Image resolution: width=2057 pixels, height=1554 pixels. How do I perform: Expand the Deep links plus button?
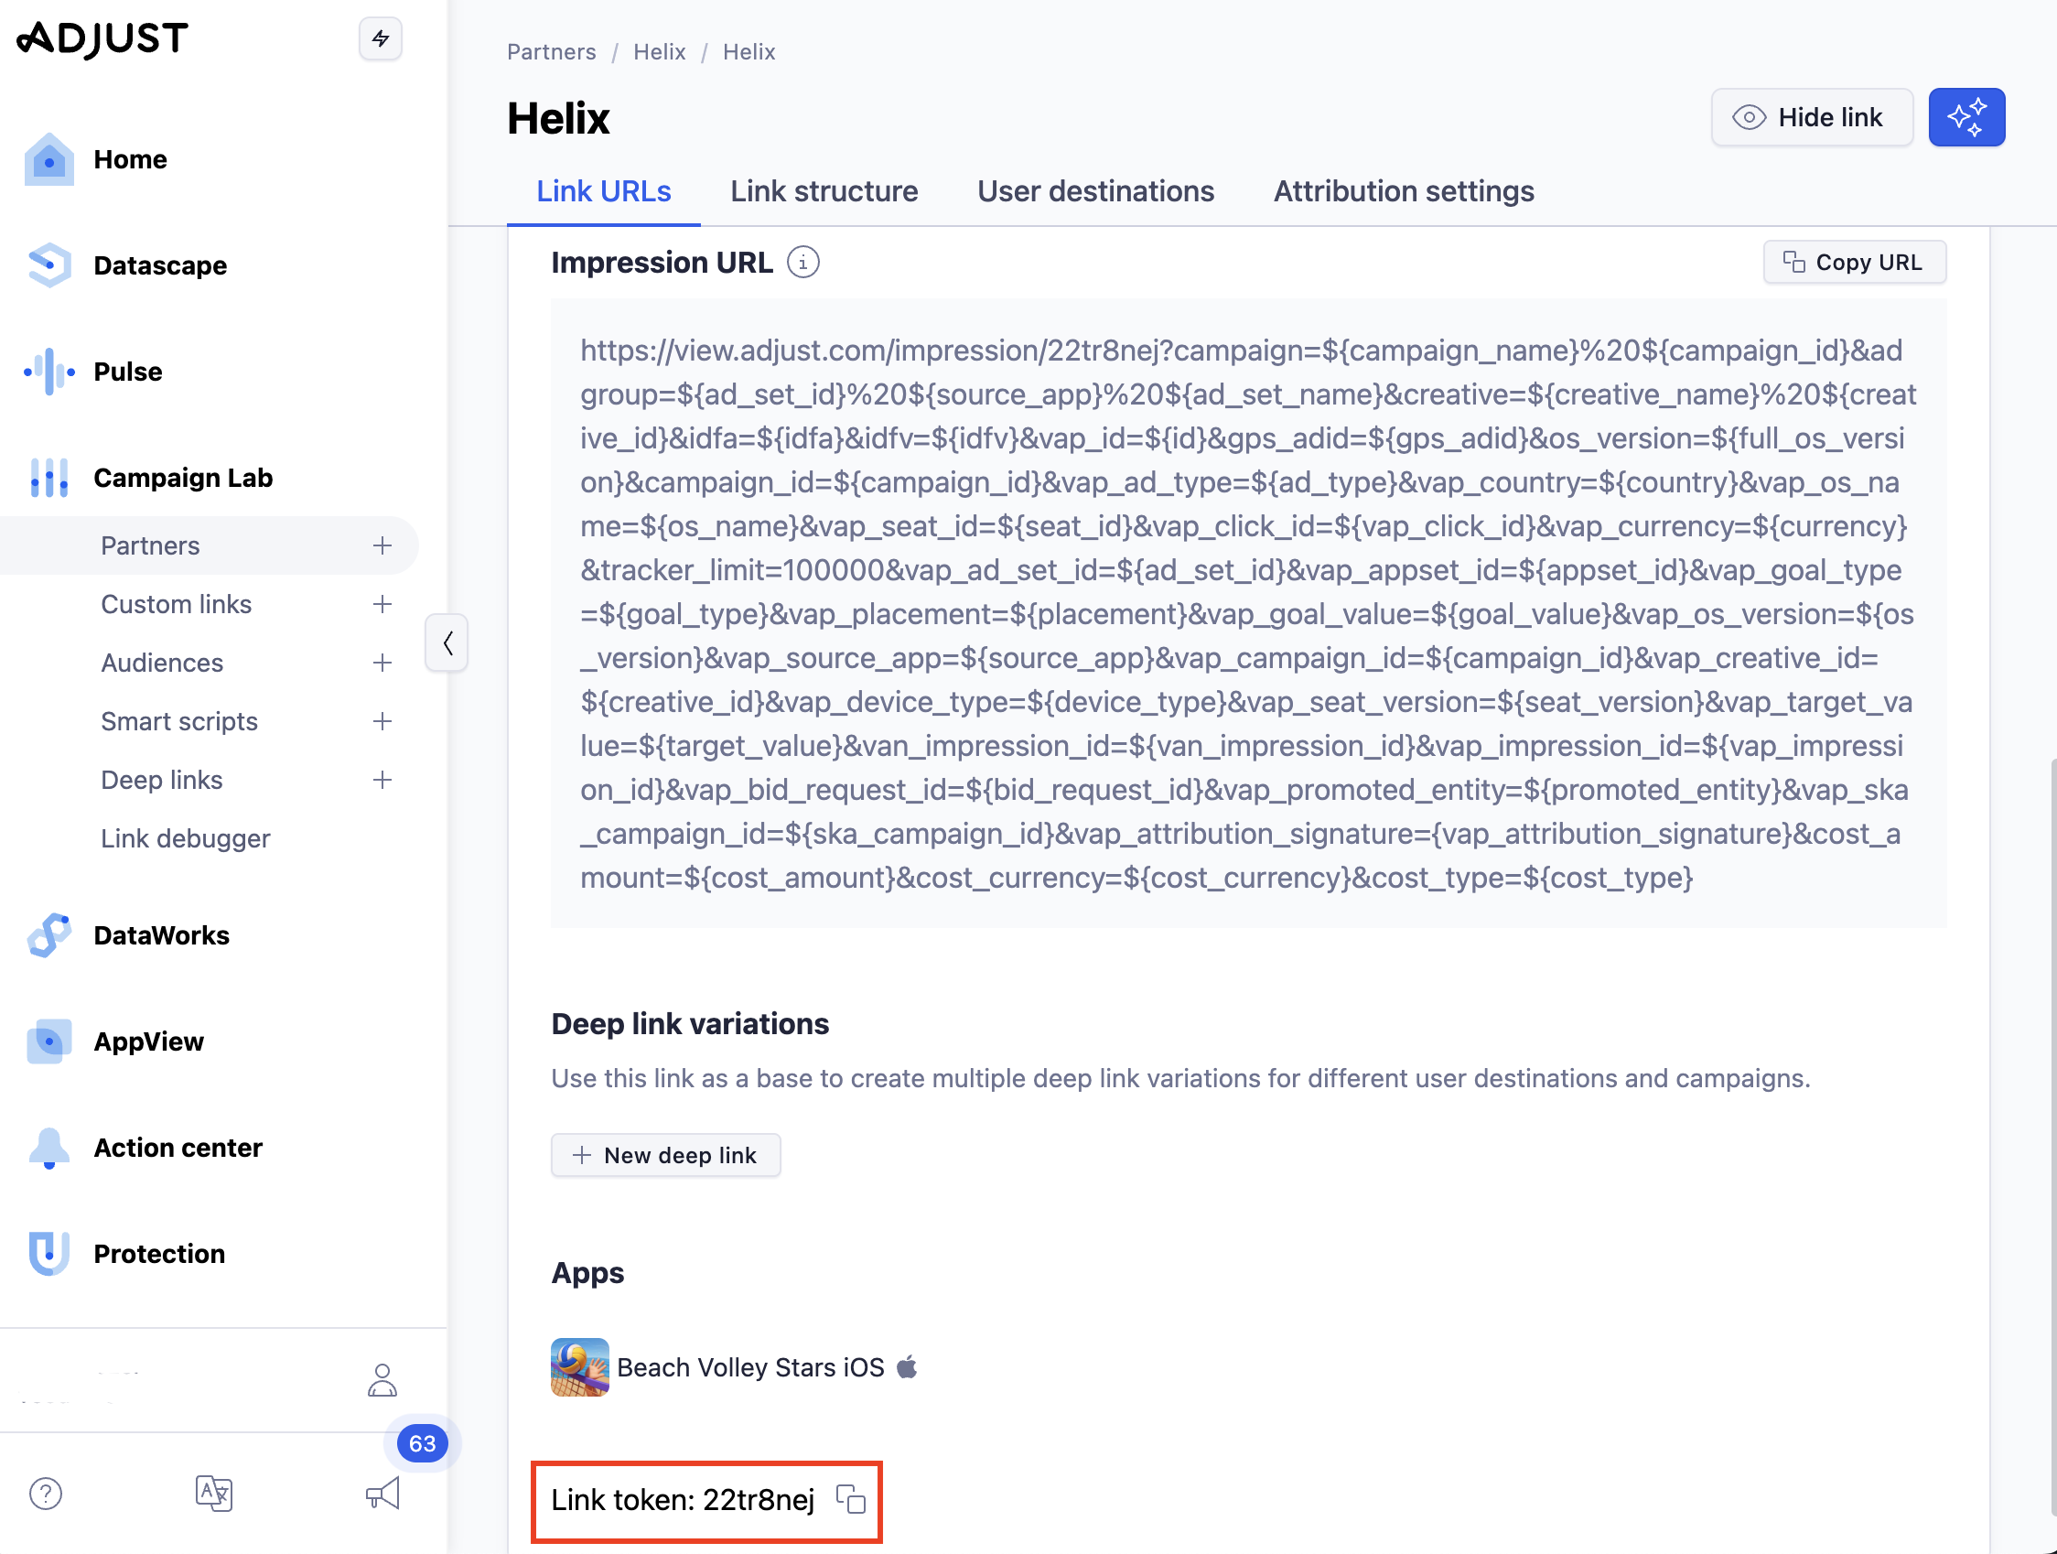click(382, 780)
